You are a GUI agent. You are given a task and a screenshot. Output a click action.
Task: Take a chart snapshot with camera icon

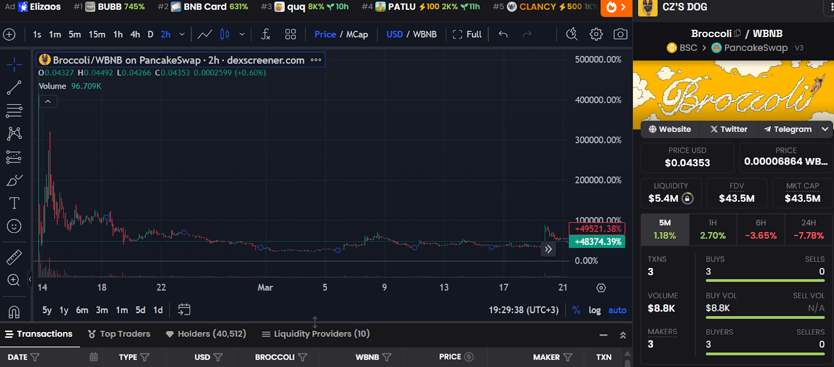(x=620, y=34)
